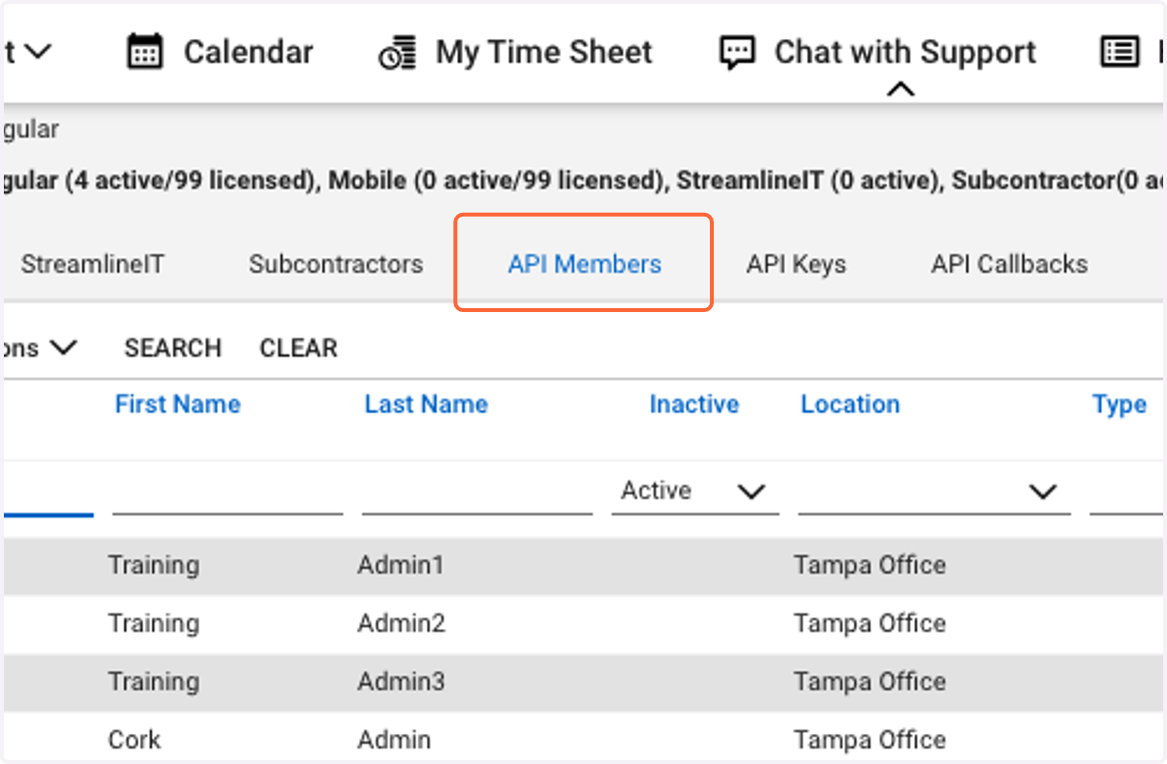Screen dimensions: 1167x764
Task: Click Tampa Office in the Admin2 row
Action: click(869, 623)
